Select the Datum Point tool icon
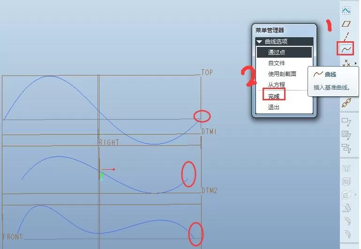 point(346,63)
